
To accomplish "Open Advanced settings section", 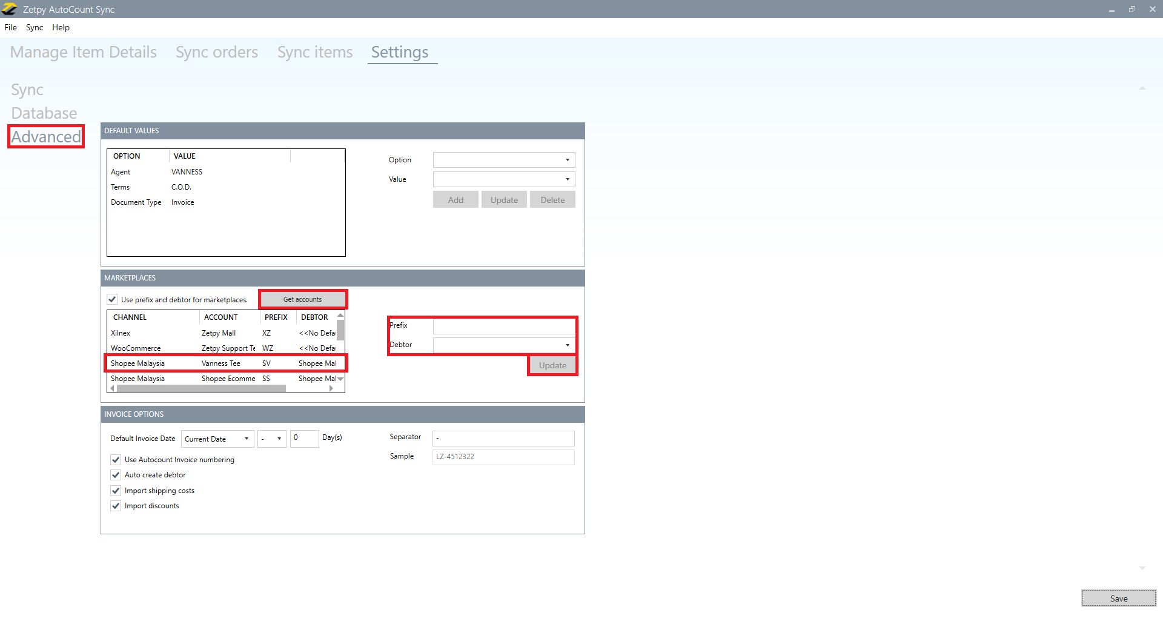I will tap(46, 137).
